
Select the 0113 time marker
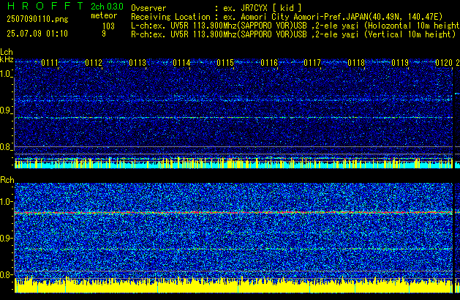coord(137,63)
